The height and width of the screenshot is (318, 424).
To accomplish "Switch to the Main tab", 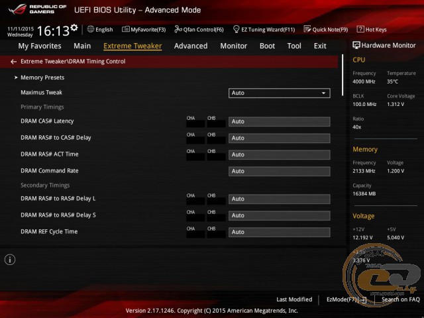I will click(82, 46).
